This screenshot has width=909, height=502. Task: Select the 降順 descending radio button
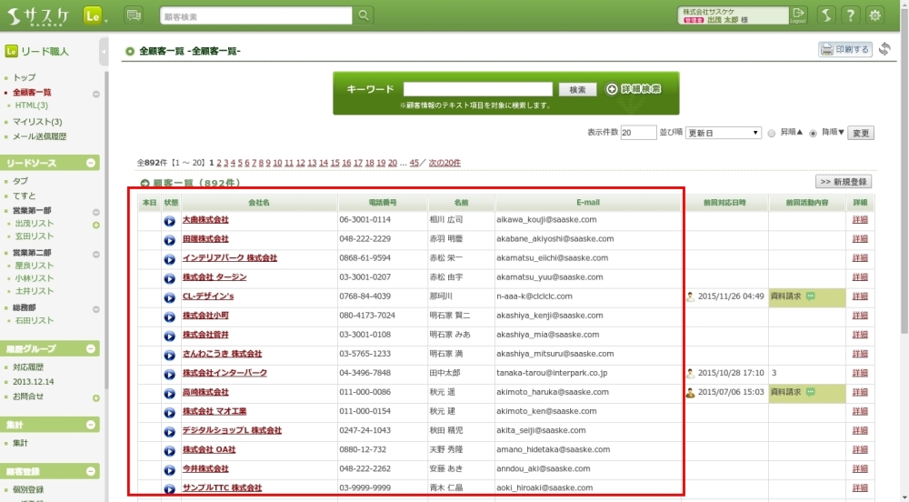point(814,133)
